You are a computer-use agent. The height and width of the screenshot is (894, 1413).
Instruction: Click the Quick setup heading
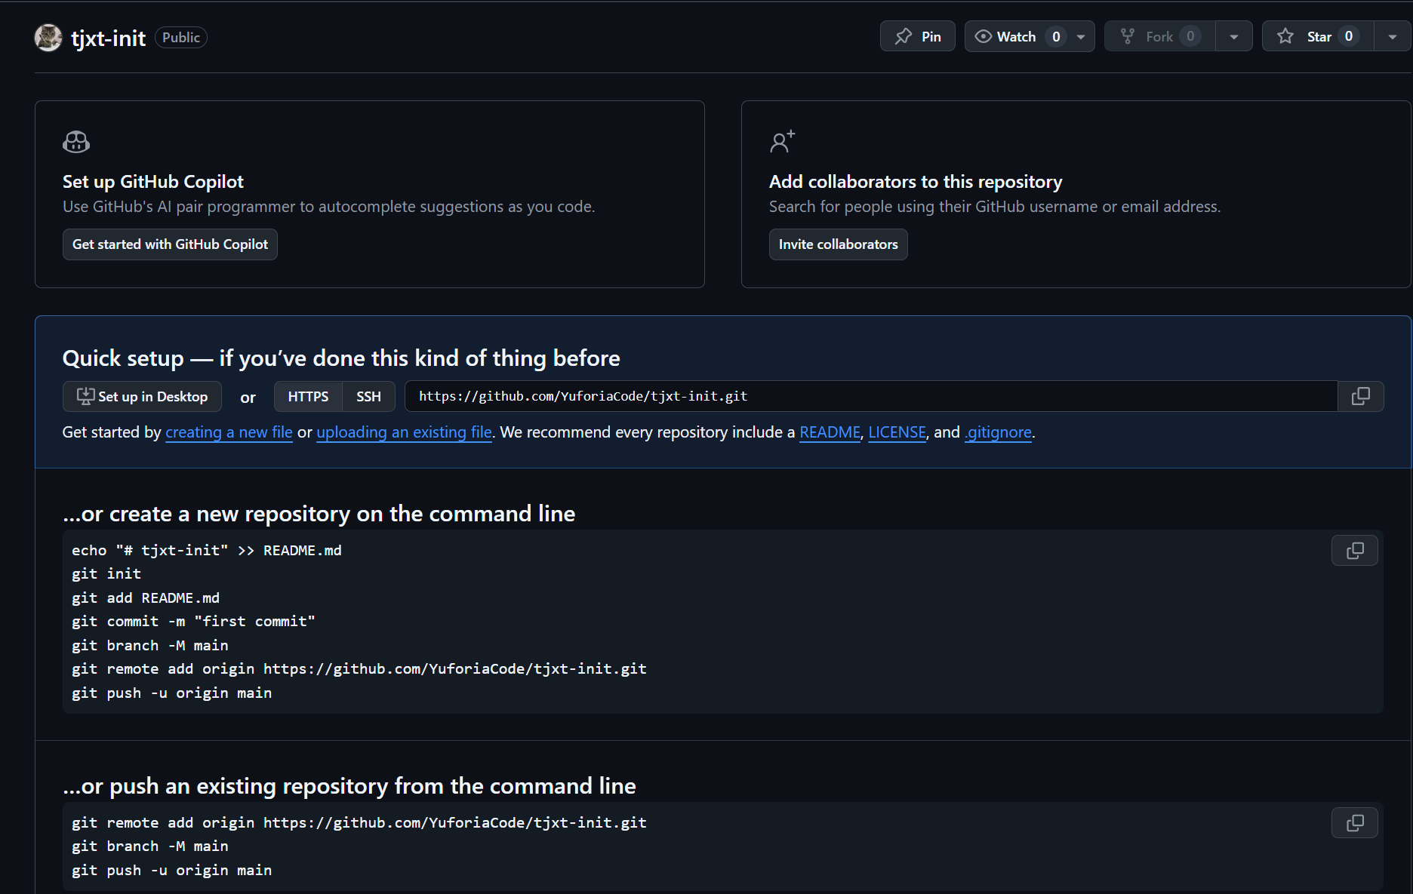341,358
